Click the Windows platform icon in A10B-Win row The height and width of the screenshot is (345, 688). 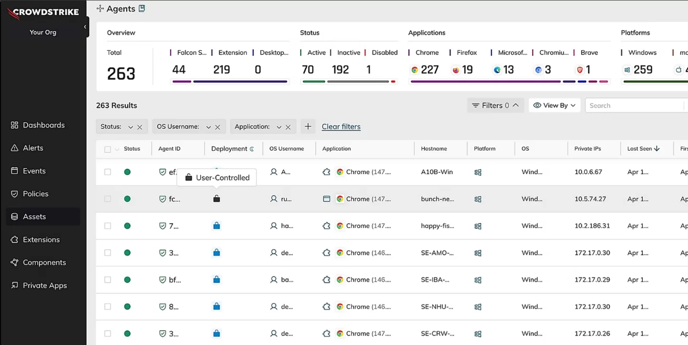tap(478, 172)
